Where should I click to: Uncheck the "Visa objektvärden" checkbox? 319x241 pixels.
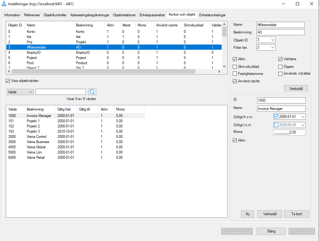(7, 81)
